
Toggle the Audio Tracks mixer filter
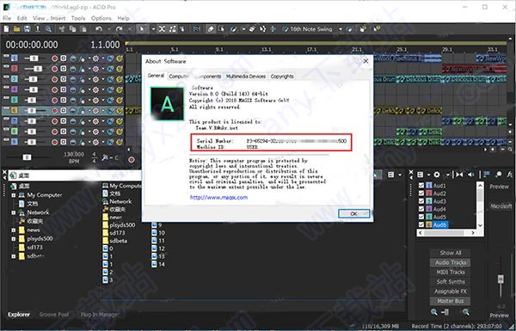point(450,262)
